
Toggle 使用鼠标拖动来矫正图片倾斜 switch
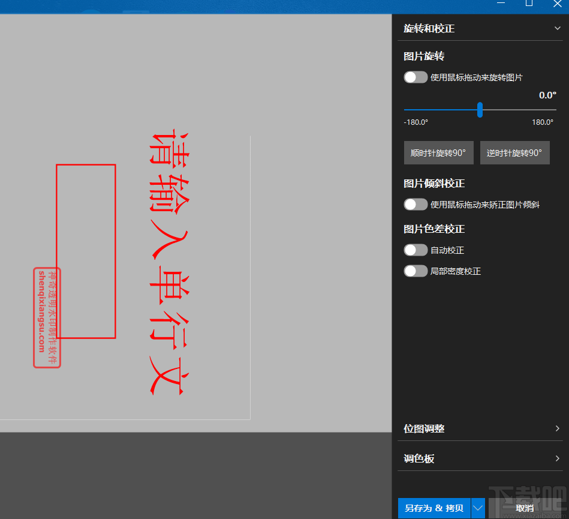click(416, 205)
